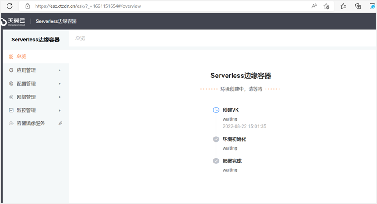Add this page to favorites star icon
Image resolution: width=377 pixels, height=204 pixels.
[x=326, y=6]
